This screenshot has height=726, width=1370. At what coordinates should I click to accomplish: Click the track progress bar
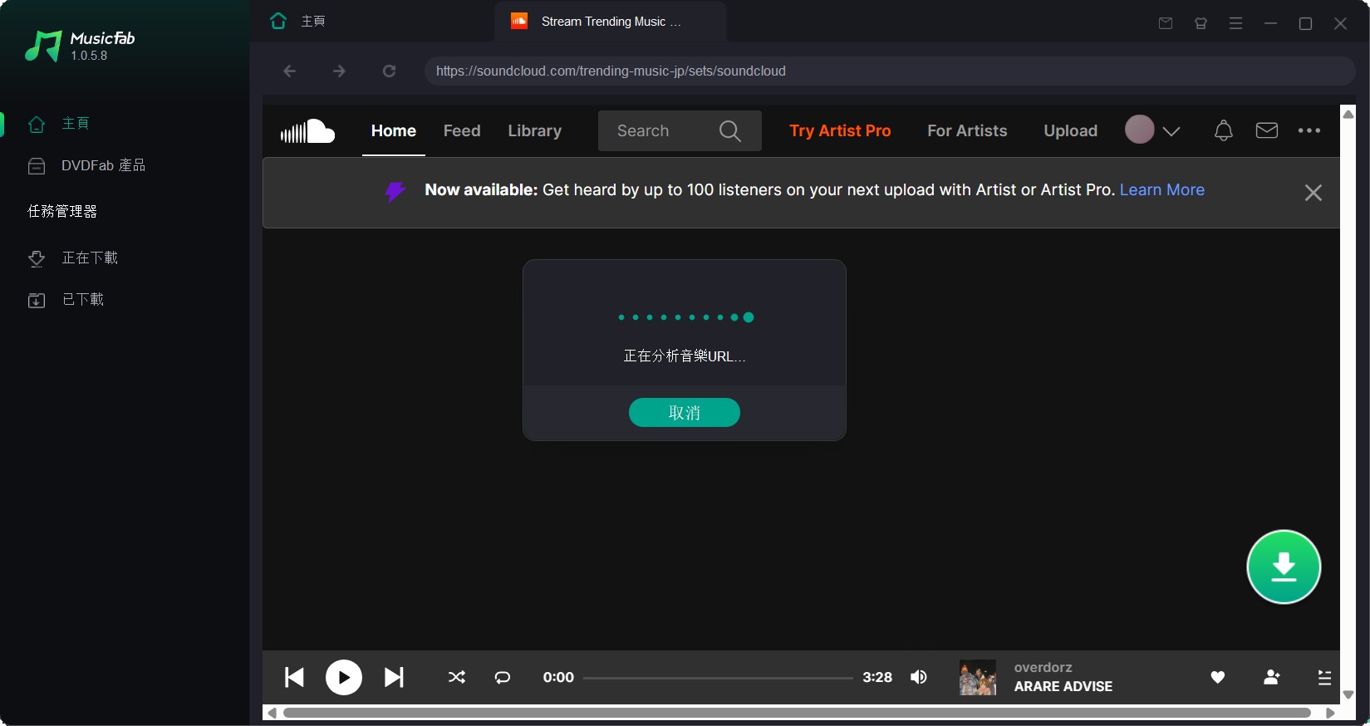tap(718, 678)
